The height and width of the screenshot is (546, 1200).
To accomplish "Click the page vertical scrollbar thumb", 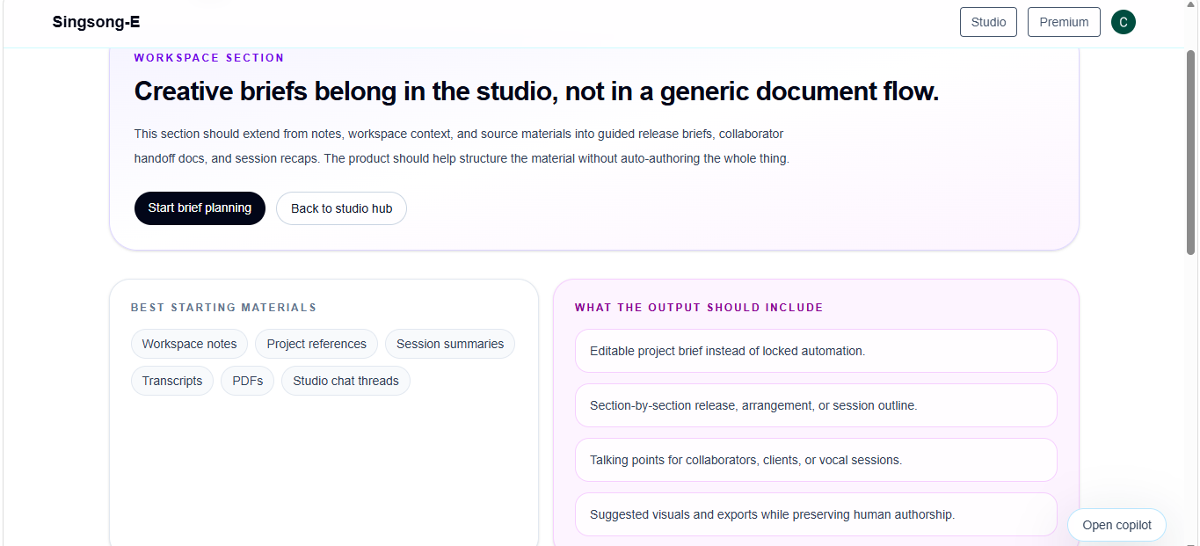I will 1191,152.
